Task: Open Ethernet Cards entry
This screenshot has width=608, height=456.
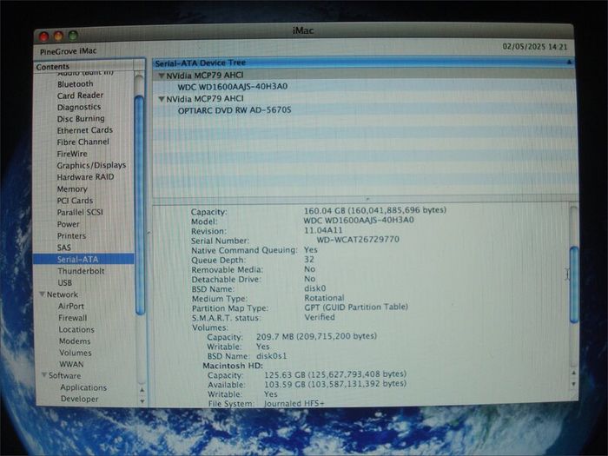Action: click(x=84, y=130)
